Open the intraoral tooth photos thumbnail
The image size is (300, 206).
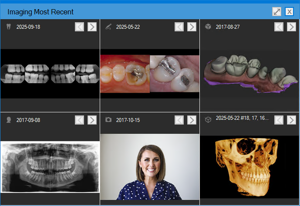pyautogui.click(x=150, y=74)
